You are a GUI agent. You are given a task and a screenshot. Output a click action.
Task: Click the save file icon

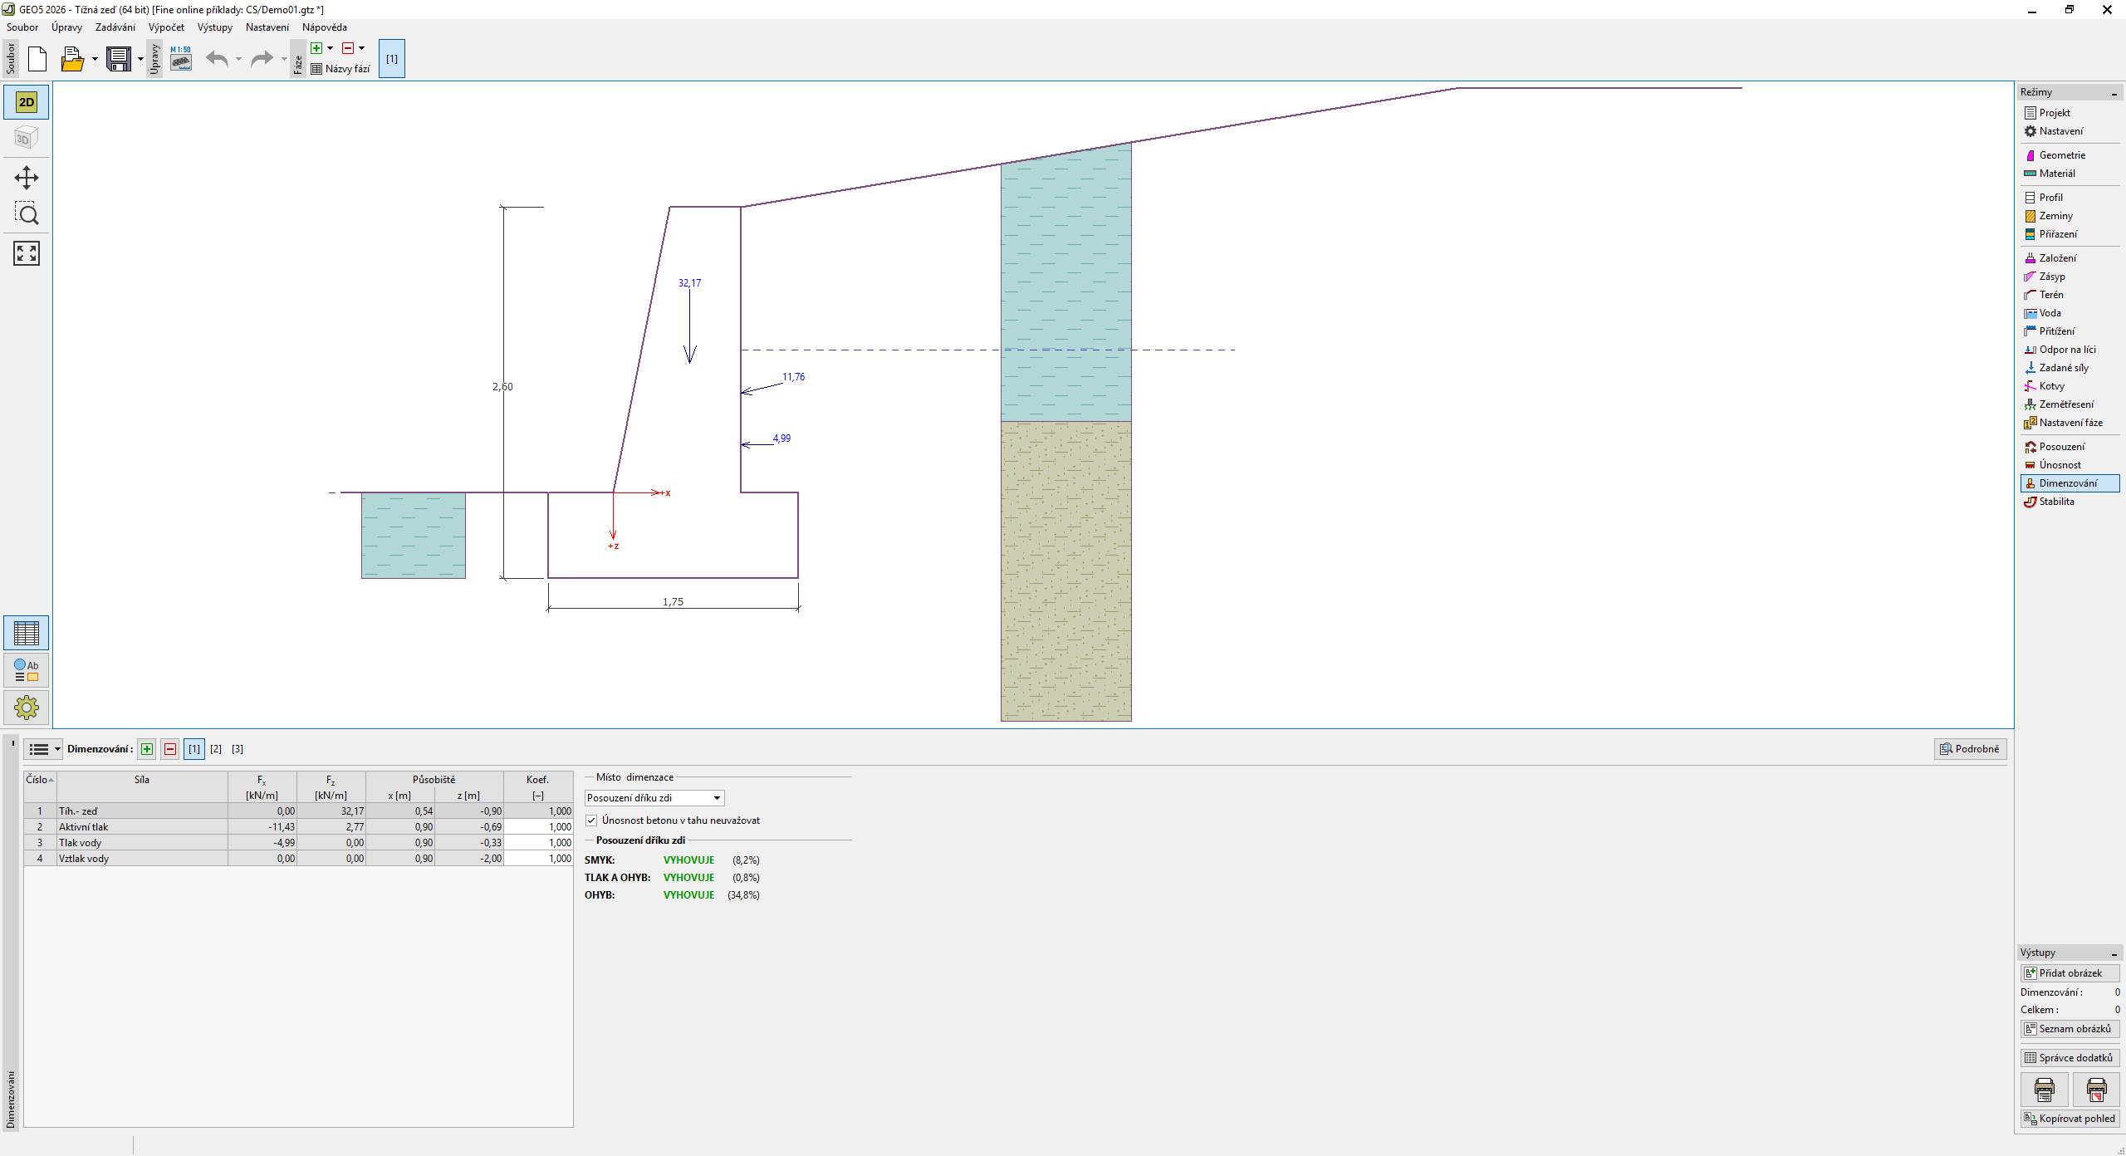pyautogui.click(x=119, y=59)
